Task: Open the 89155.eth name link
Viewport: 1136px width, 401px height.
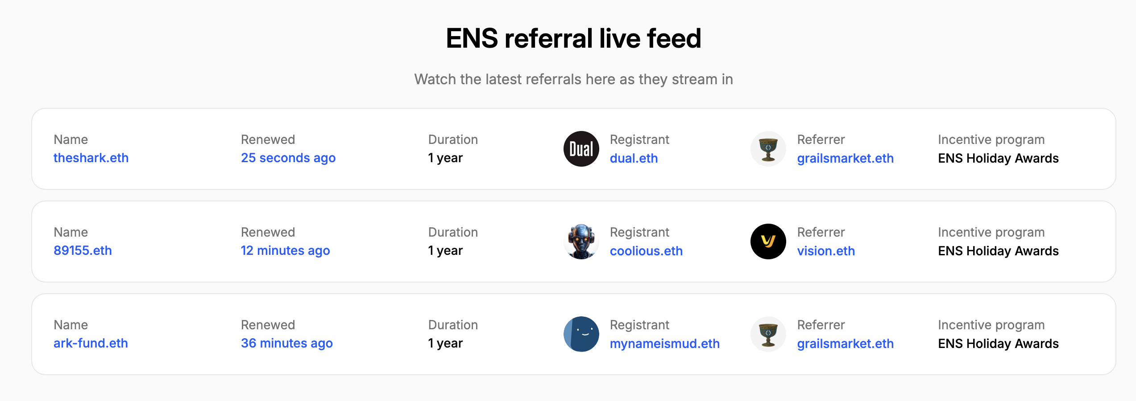Action: (x=83, y=251)
